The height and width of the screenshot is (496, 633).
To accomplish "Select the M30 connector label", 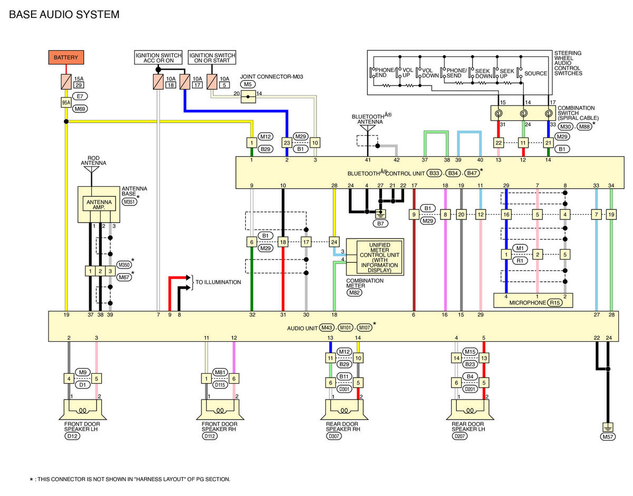I will tap(567, 126).
